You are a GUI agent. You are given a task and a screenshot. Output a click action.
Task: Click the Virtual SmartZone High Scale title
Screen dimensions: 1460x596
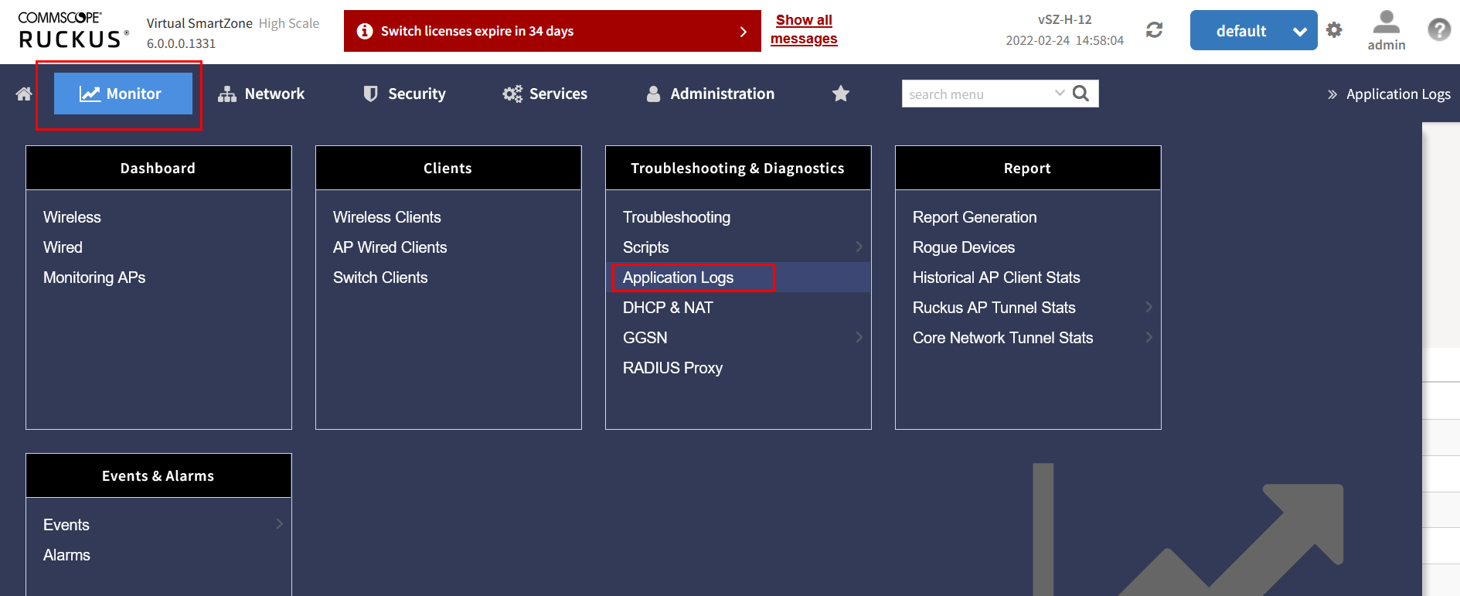[x=233, y=23]
